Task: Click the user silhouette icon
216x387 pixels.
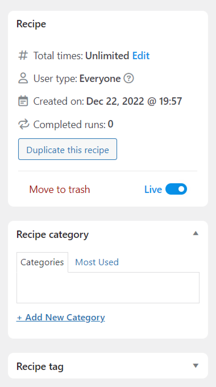Action: click(x=23, y=78)
